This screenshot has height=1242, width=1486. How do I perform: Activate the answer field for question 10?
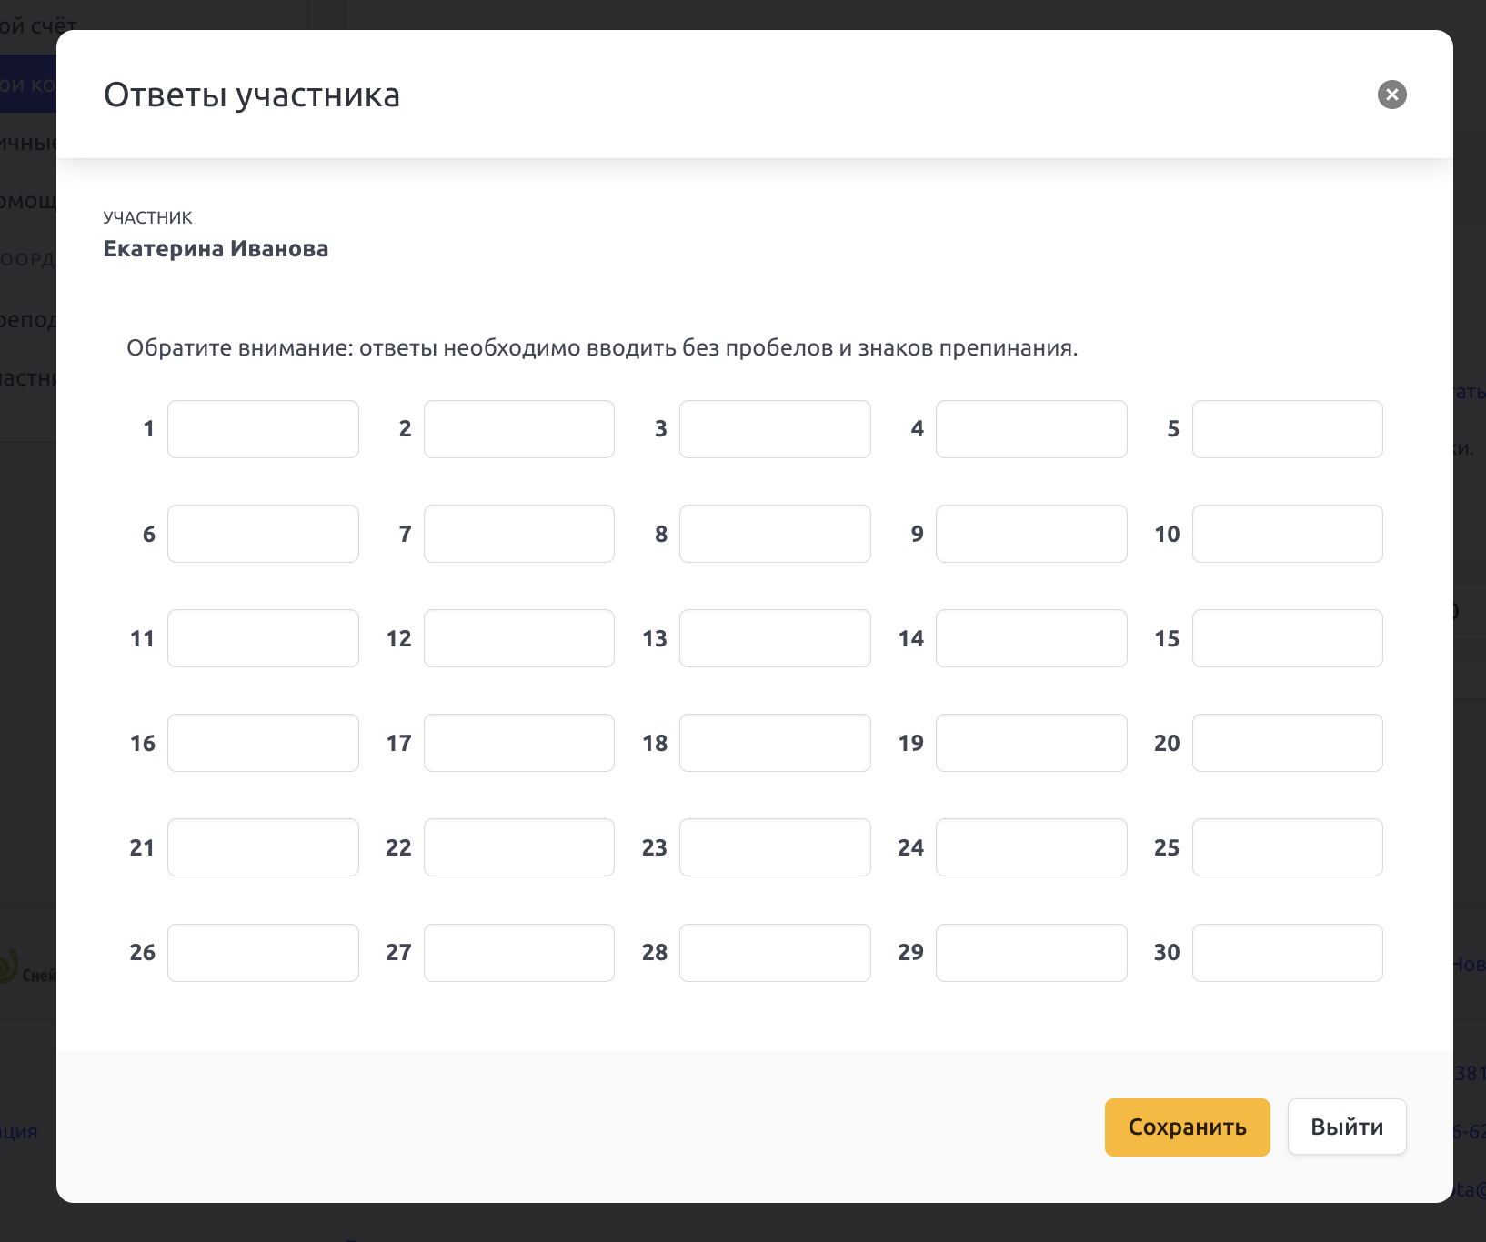[x=1287, y=534]
